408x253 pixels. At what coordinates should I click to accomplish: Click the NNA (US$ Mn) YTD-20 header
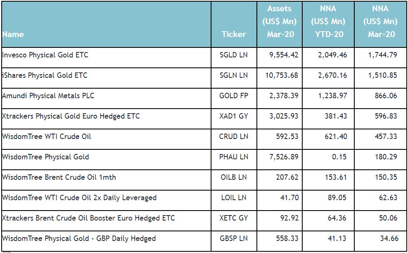click(328, 21)
